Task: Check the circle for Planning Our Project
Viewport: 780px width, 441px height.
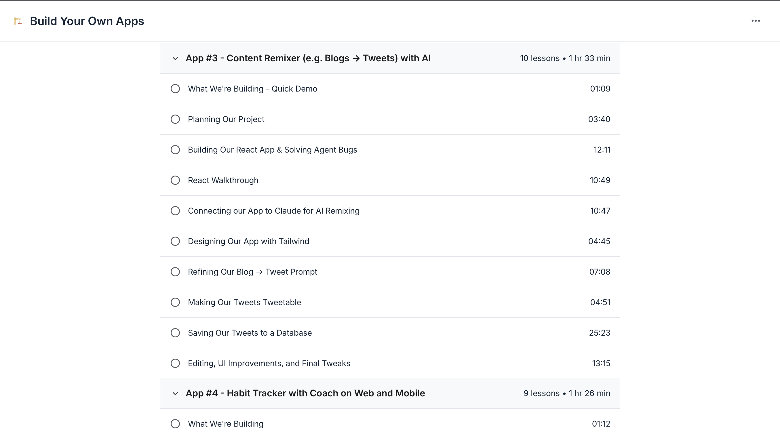Action: [x=175, y=119]
